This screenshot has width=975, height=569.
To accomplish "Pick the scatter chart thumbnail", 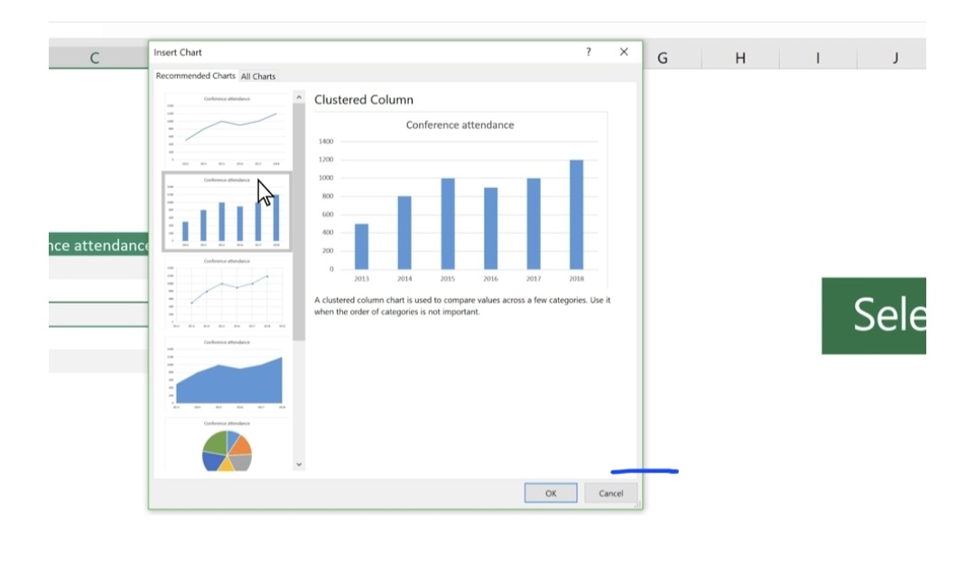I will [x=227, y=293].
